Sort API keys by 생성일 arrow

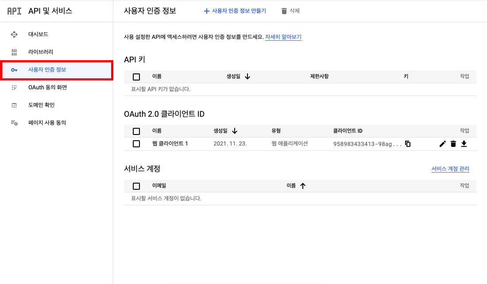pyautogui.click(x=247, y=77)
